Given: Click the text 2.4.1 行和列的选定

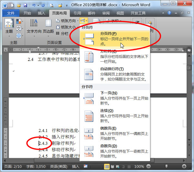Looking at the screenshot, I should coord(59,130).
